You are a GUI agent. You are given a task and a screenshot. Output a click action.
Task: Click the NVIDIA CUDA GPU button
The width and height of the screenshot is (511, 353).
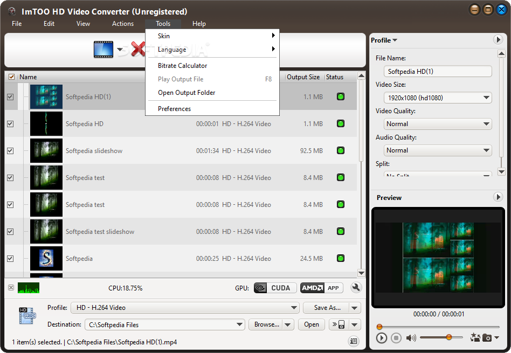pyautogui.click(x=275, y=288)
